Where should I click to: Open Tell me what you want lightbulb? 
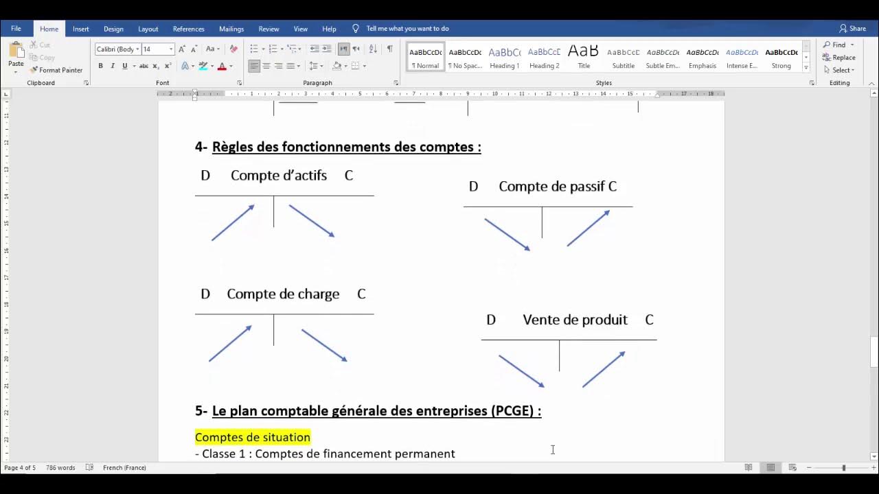coord(355,28)
